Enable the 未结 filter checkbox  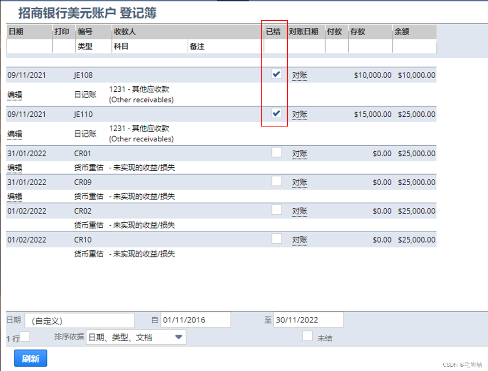[308, 336]
